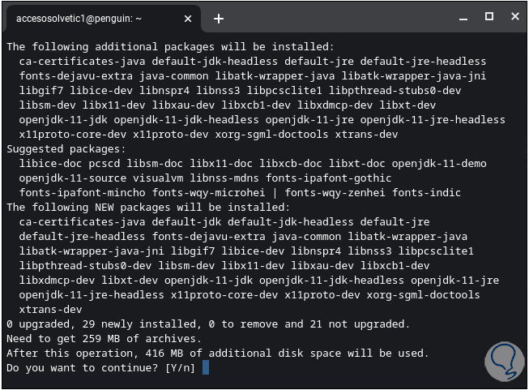Click "The following additional packages" top line
This screenshot has height=390, width=529.
coord(170,47)
